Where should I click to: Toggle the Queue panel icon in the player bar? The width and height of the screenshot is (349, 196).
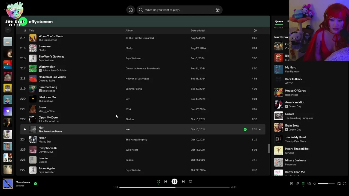tap(303, 184)
